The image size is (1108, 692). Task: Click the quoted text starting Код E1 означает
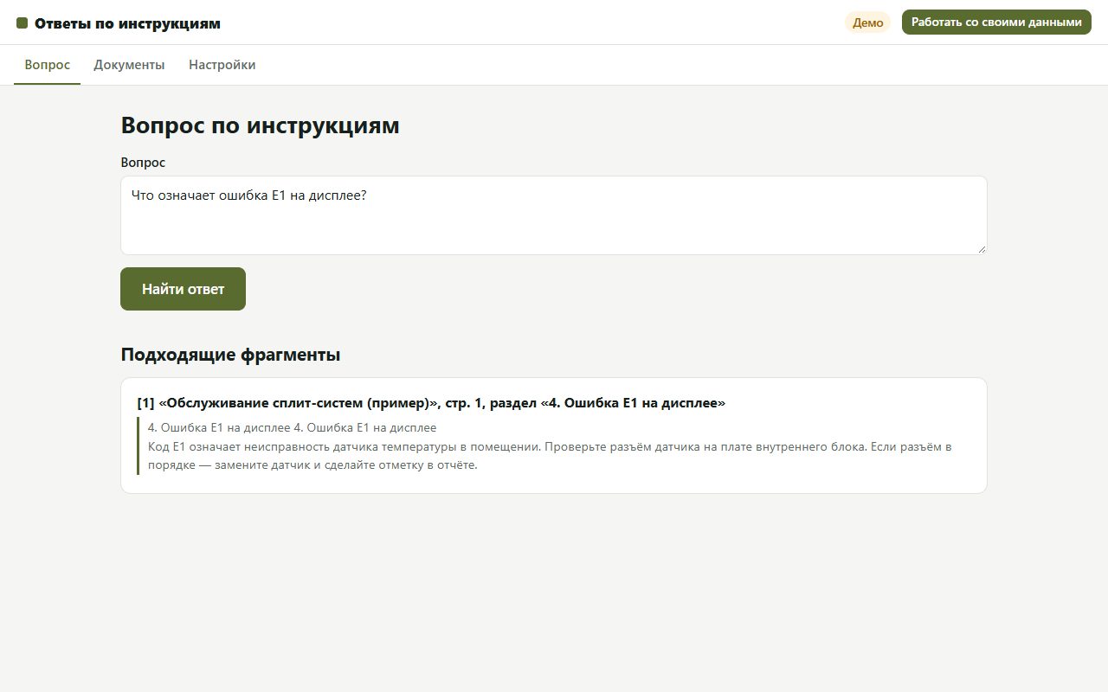click(x=550, y=456)
